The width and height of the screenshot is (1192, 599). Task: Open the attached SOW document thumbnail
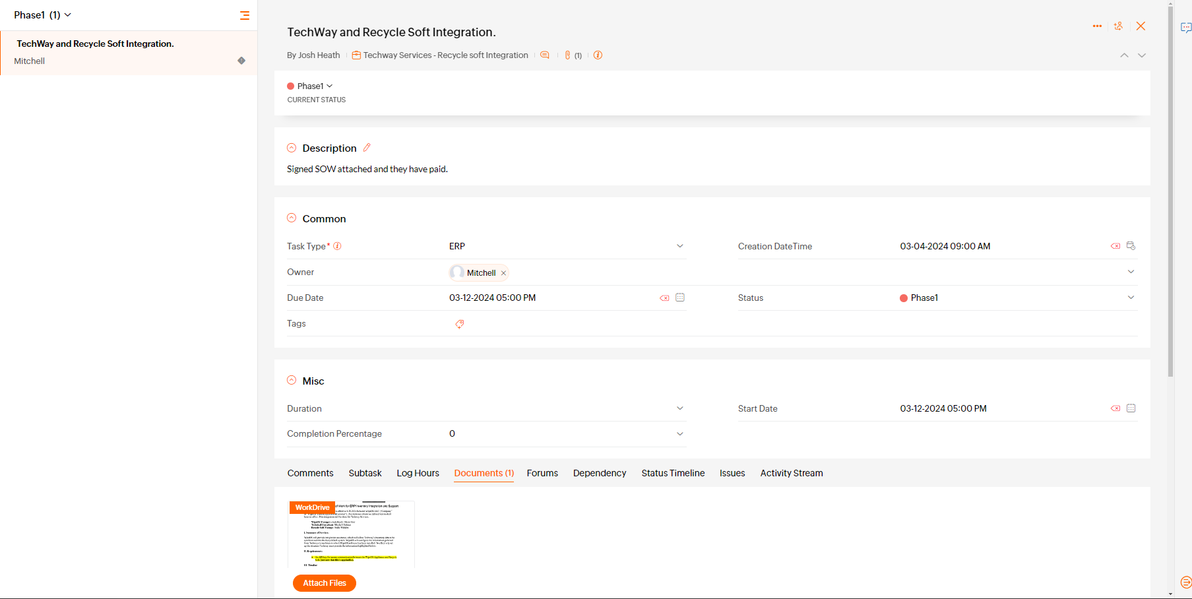coord(352,535)
